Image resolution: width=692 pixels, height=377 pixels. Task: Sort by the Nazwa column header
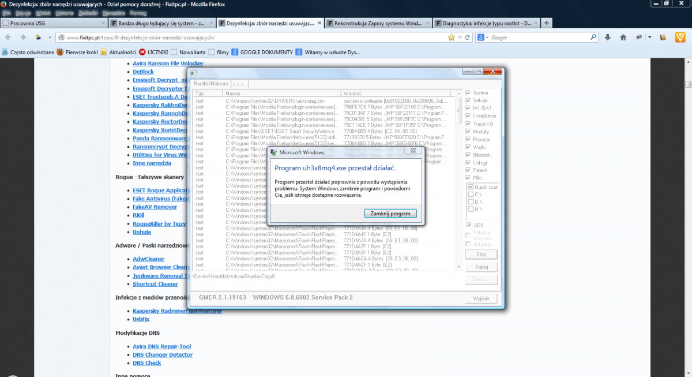pos(283,93)
